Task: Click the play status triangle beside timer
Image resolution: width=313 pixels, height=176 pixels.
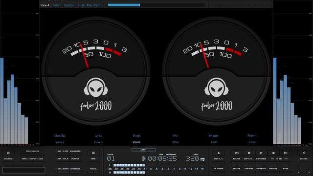Action: pos(144,158)
